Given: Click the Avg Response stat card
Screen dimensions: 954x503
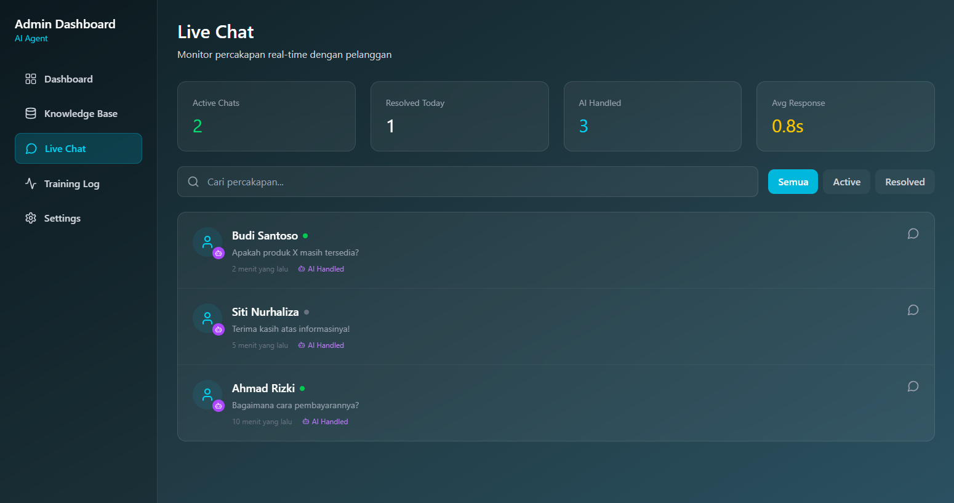Looking at the screenshot, I should tap(845, 116).
